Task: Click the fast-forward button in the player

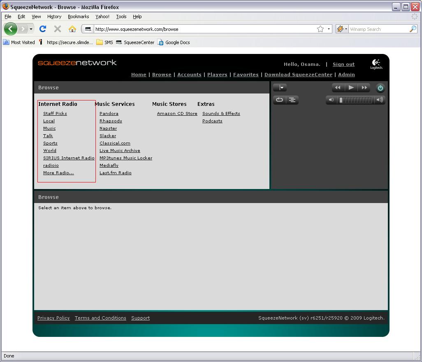Action: 364,88
